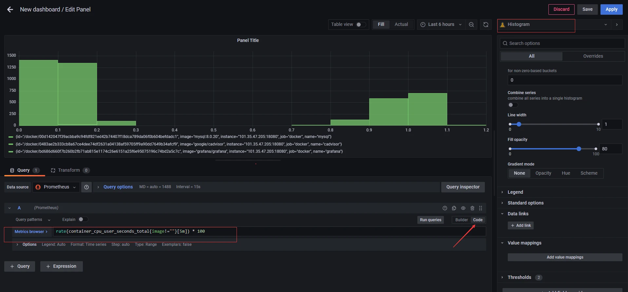628x292 pixels.
Task: Click Add link under Data links
Action: pos(521,225)
